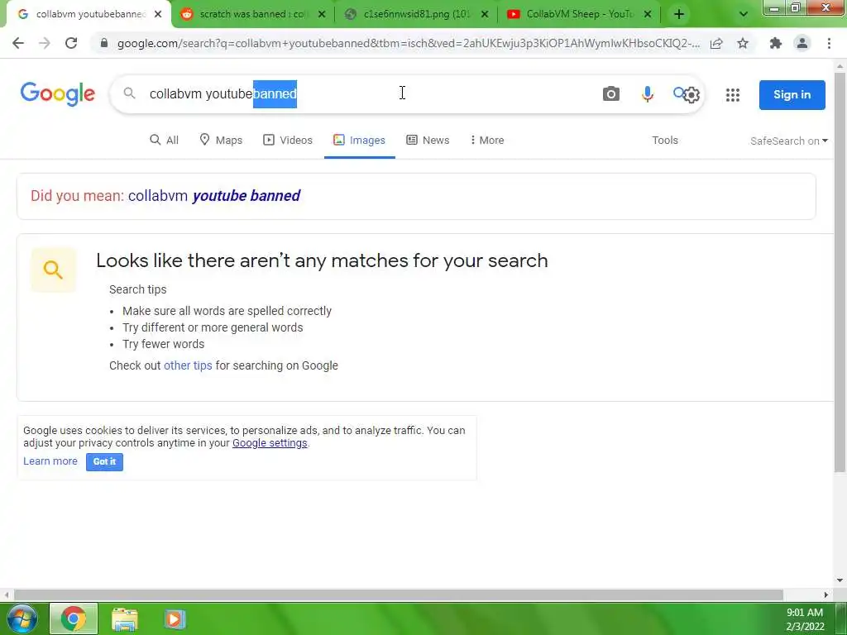Click Chrome icon in taskbar
847x635 pixels.
point(74,618)
